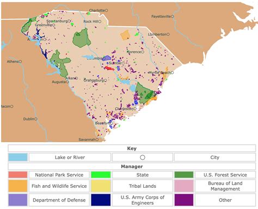Click the Athens city marker circle
Image resolution: width=258 pixels, height=209 pixels.
coord(20,61)
